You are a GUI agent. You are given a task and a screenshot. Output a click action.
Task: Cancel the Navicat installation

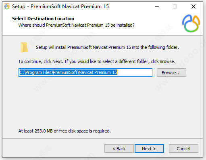[183, 149]
